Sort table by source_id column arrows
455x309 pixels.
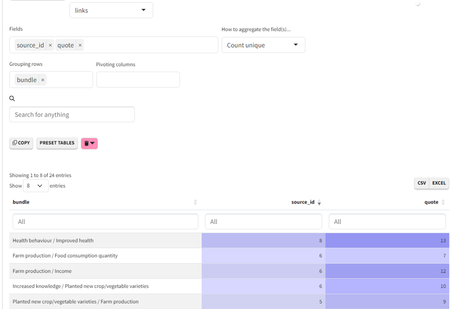tap(319, 202)
